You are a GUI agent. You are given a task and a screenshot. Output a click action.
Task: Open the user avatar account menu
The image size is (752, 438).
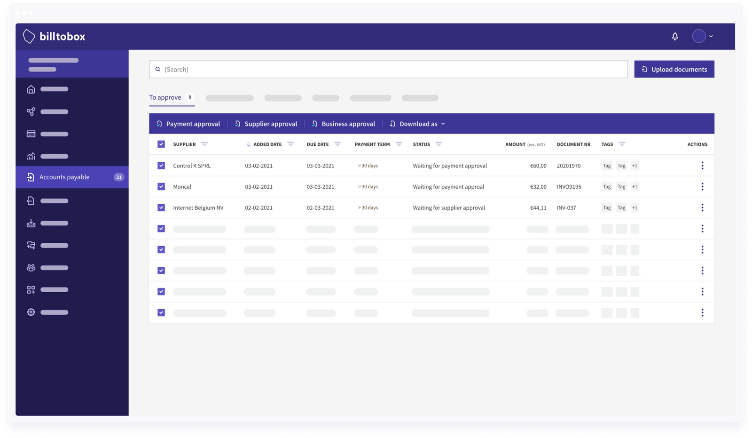click(702, 36)
